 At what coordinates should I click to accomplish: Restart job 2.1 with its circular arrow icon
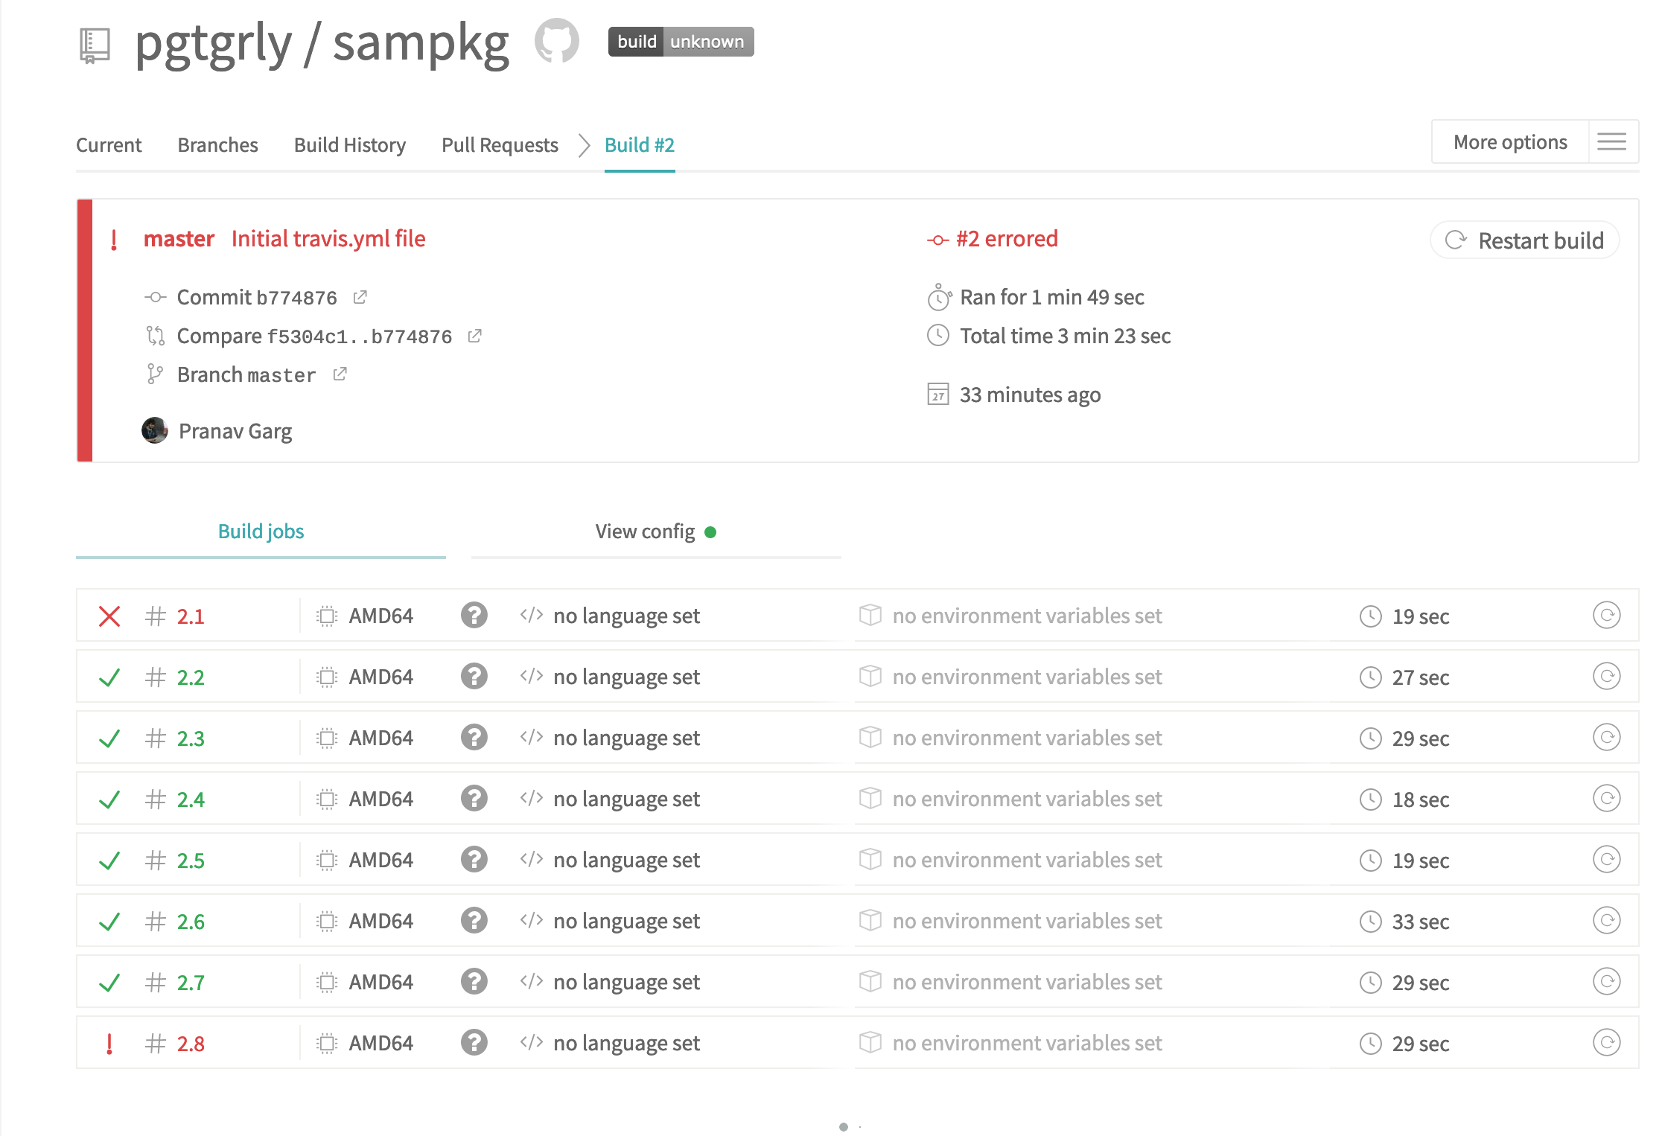coord(1606,616)
